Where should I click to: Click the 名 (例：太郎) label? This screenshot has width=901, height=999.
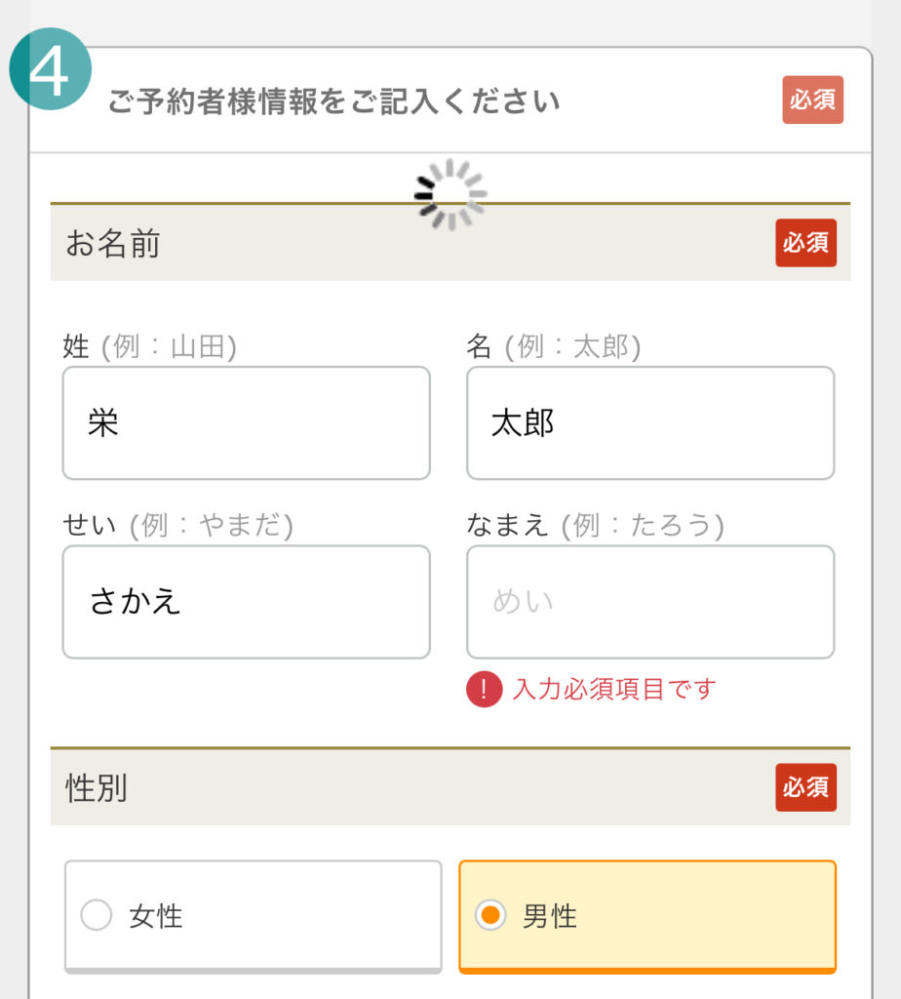pos(554,346)
